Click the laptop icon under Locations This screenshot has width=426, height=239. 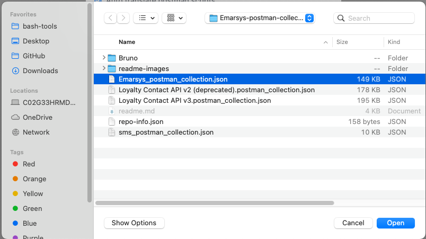coord(15,102)
